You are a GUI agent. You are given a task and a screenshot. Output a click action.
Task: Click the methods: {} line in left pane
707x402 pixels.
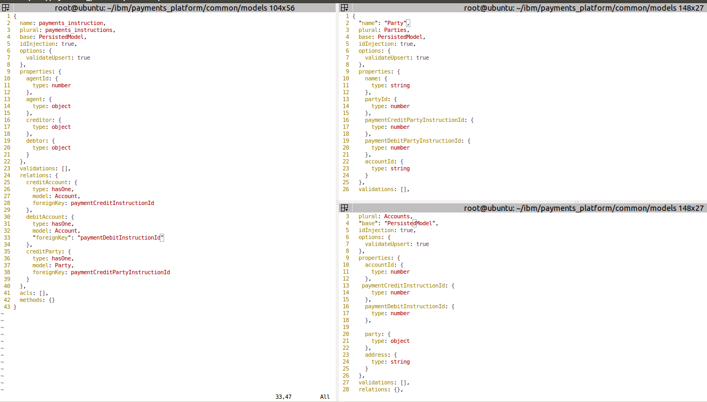[37, 300]
